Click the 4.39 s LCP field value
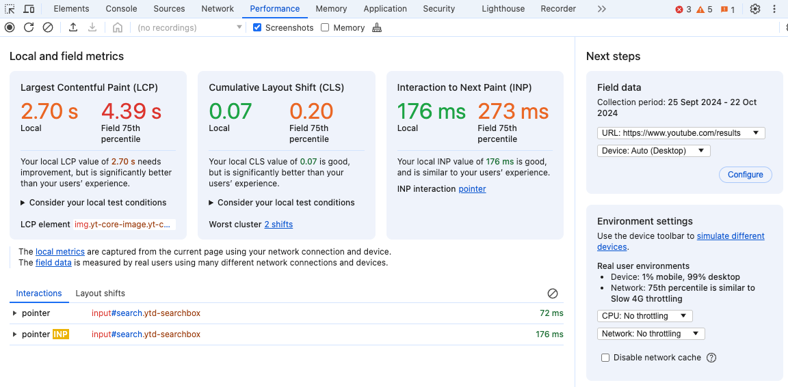Image resolution: width=788 pixels, height=387 pixels. [x=131, y=111]
